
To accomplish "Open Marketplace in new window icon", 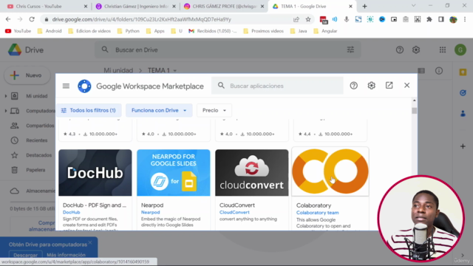I will pos(389,86).
